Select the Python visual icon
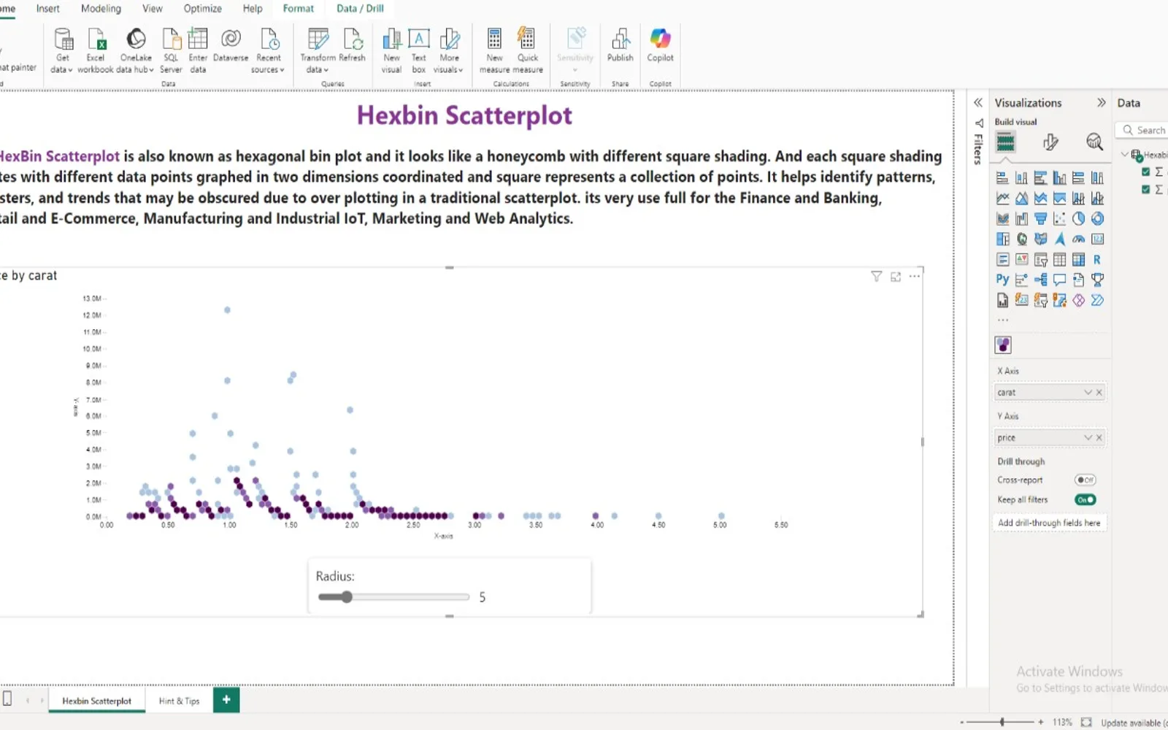1168x730 pixels. [1002, 280]
